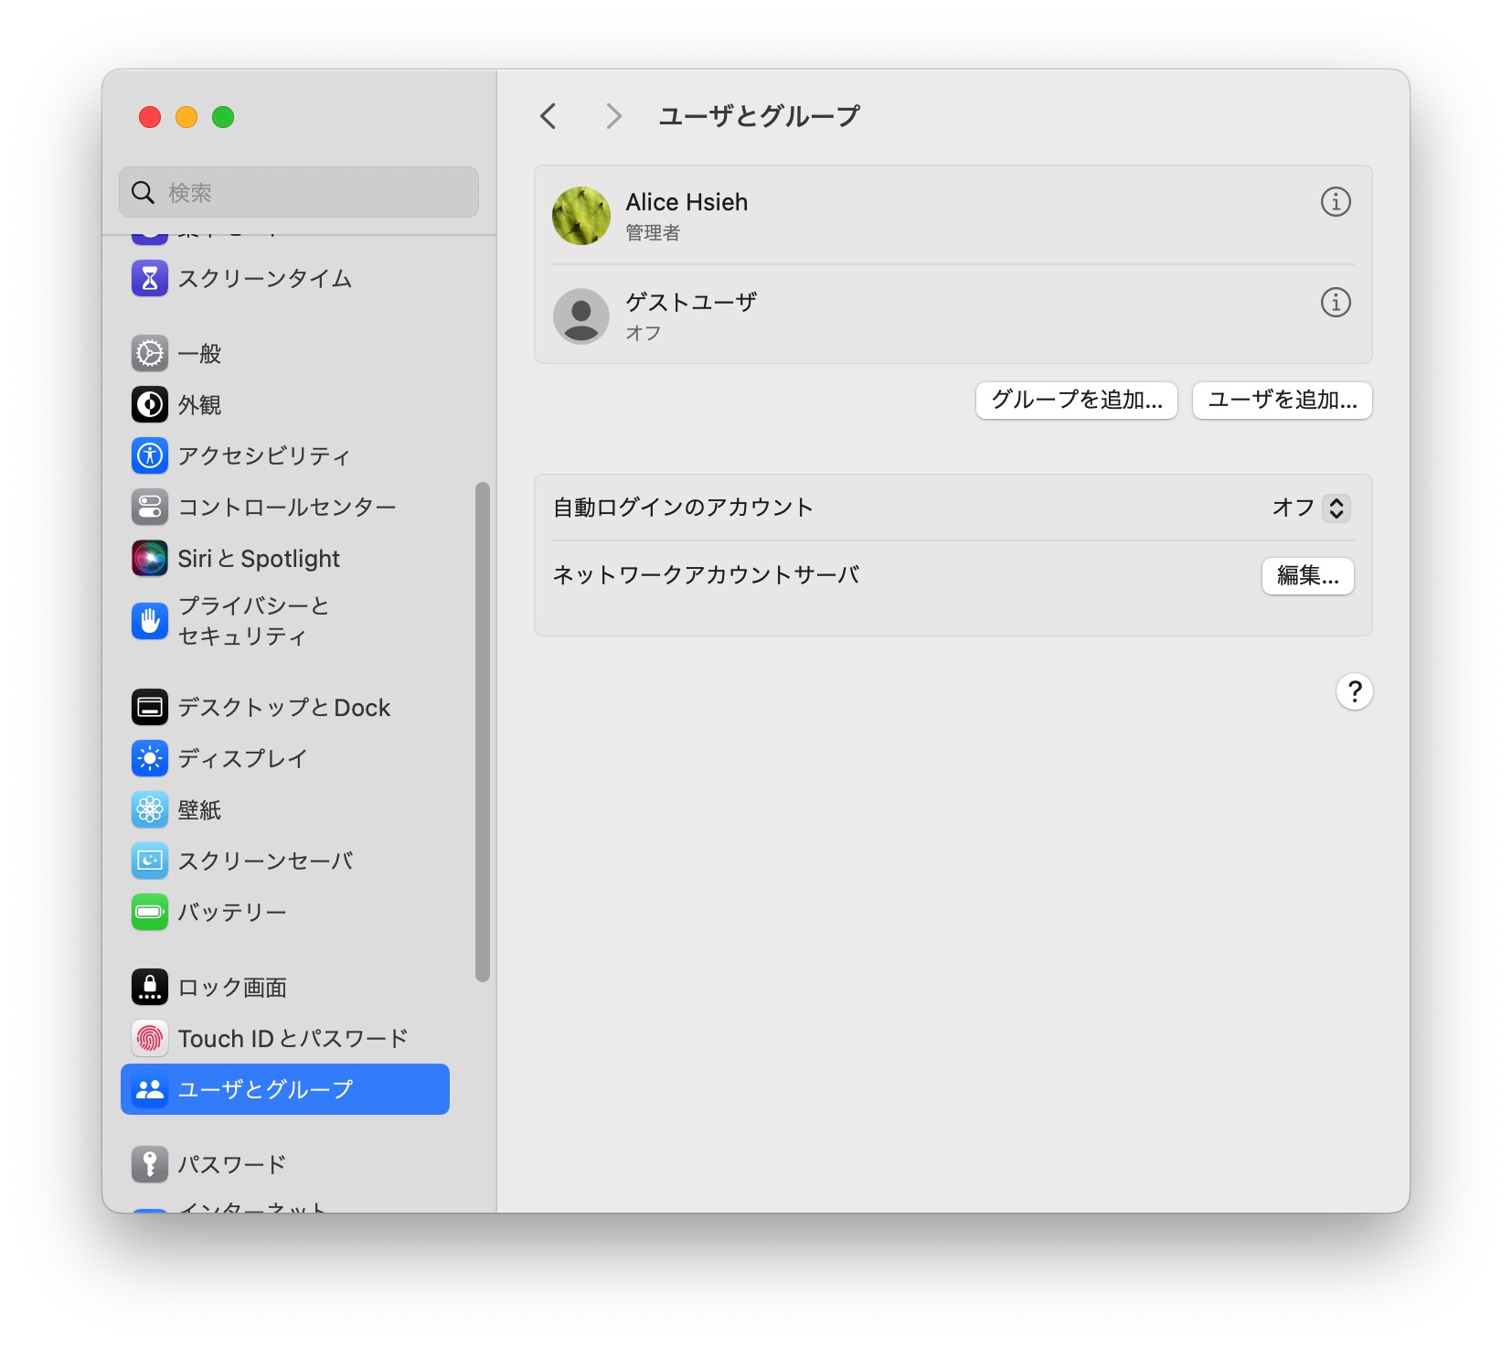Click the ユーザを追加... button
Screen dimensions: 1512x1348
click(1283, 401)
